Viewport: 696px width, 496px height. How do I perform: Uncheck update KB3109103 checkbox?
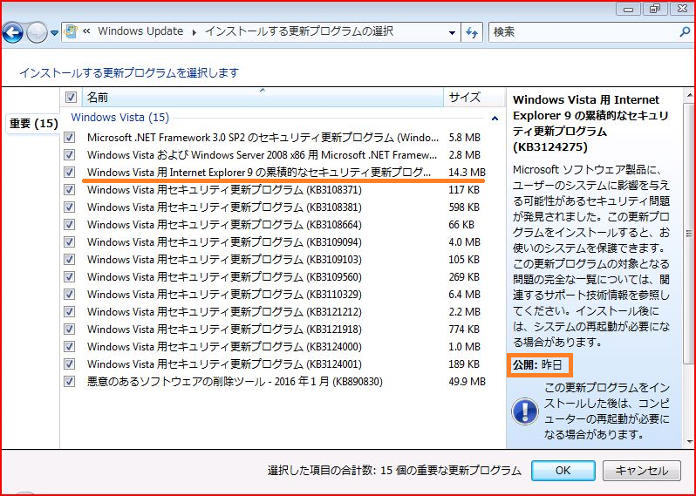pyautogui.click(x=69, y=259)
